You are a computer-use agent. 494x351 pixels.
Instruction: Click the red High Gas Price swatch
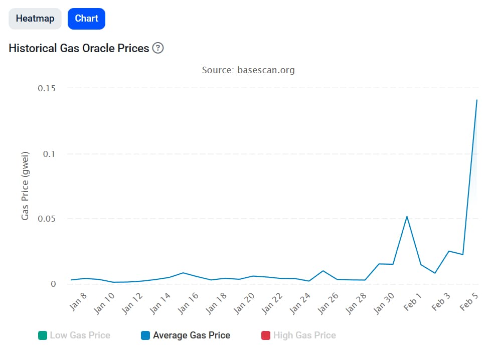click(266, 335)
